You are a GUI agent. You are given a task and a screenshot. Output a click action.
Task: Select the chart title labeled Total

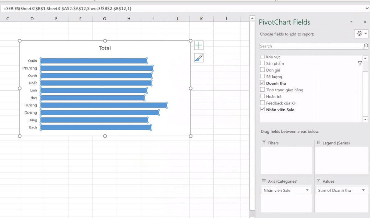[x=105, y=48]
